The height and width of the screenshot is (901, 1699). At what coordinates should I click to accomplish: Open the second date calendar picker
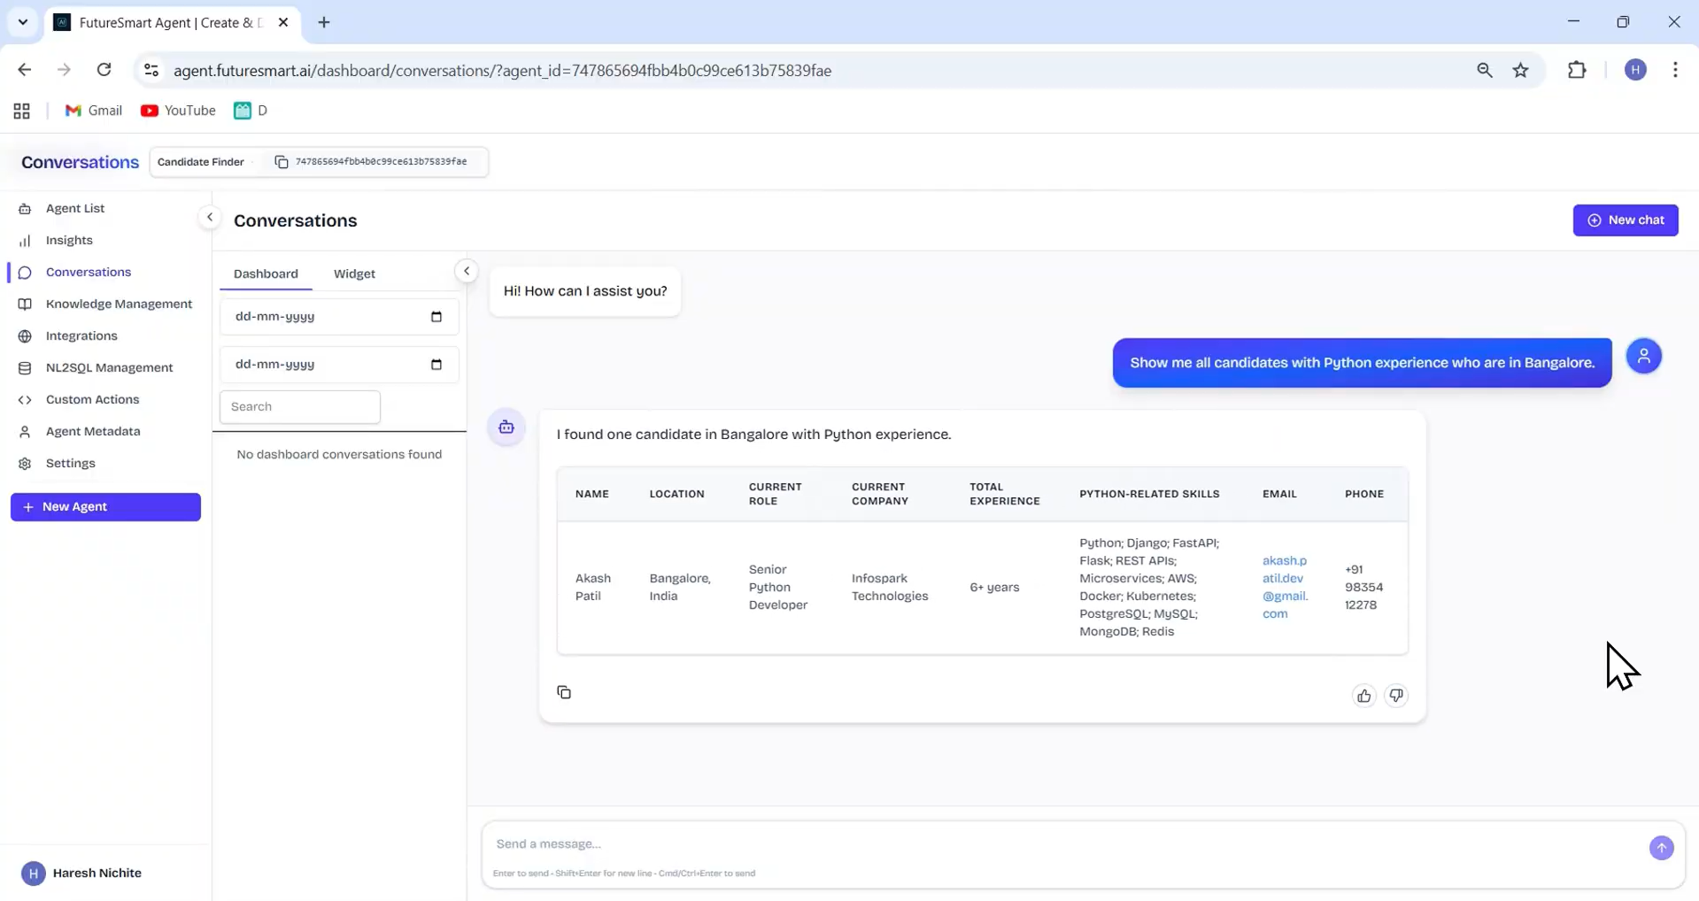coord(436,365)
